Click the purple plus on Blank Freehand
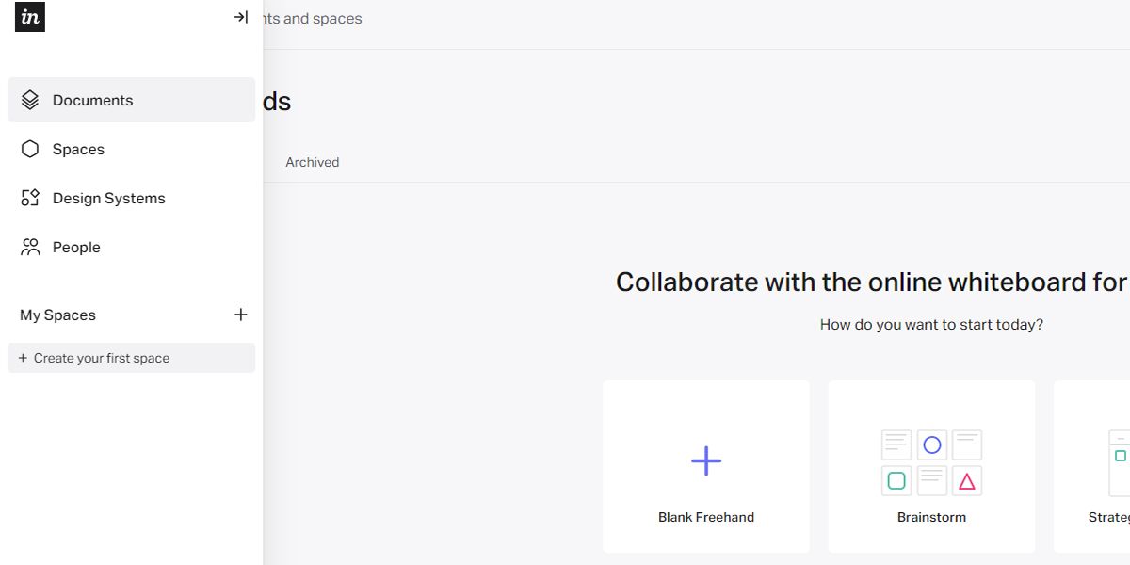The height and width of the screenshot is (565, 1130). pyautogui.click(x=706, y=460)
